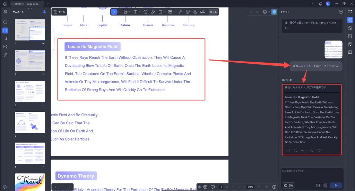Toggle the 思考 thinking mode in chat
The width and height of the screenshot is (355, 191).
(x=288, y=185)
